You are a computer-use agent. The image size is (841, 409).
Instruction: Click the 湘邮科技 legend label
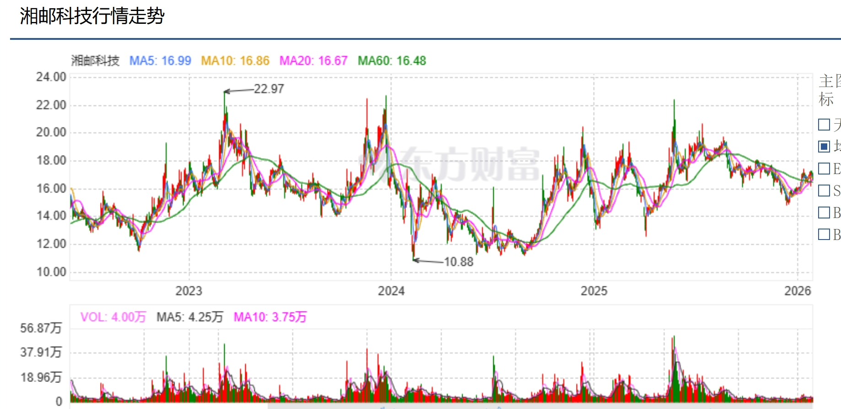tap(95, 60)
